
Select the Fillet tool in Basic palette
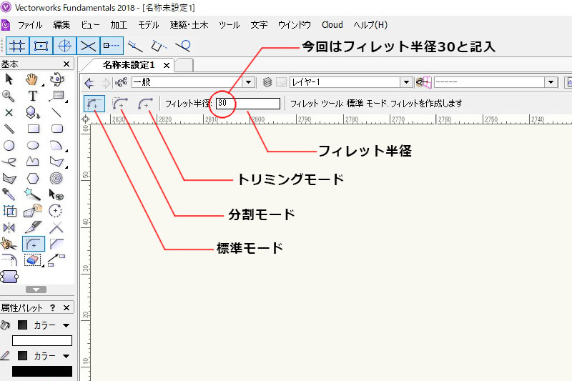(x=34, y=244)
